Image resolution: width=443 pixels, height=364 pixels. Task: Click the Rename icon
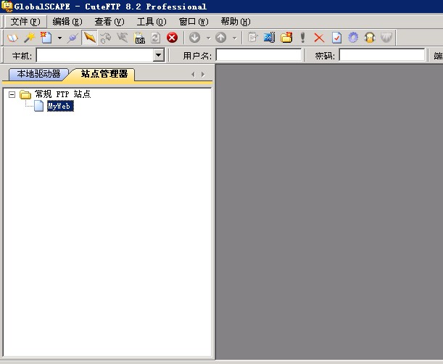(x=269, y=38)
